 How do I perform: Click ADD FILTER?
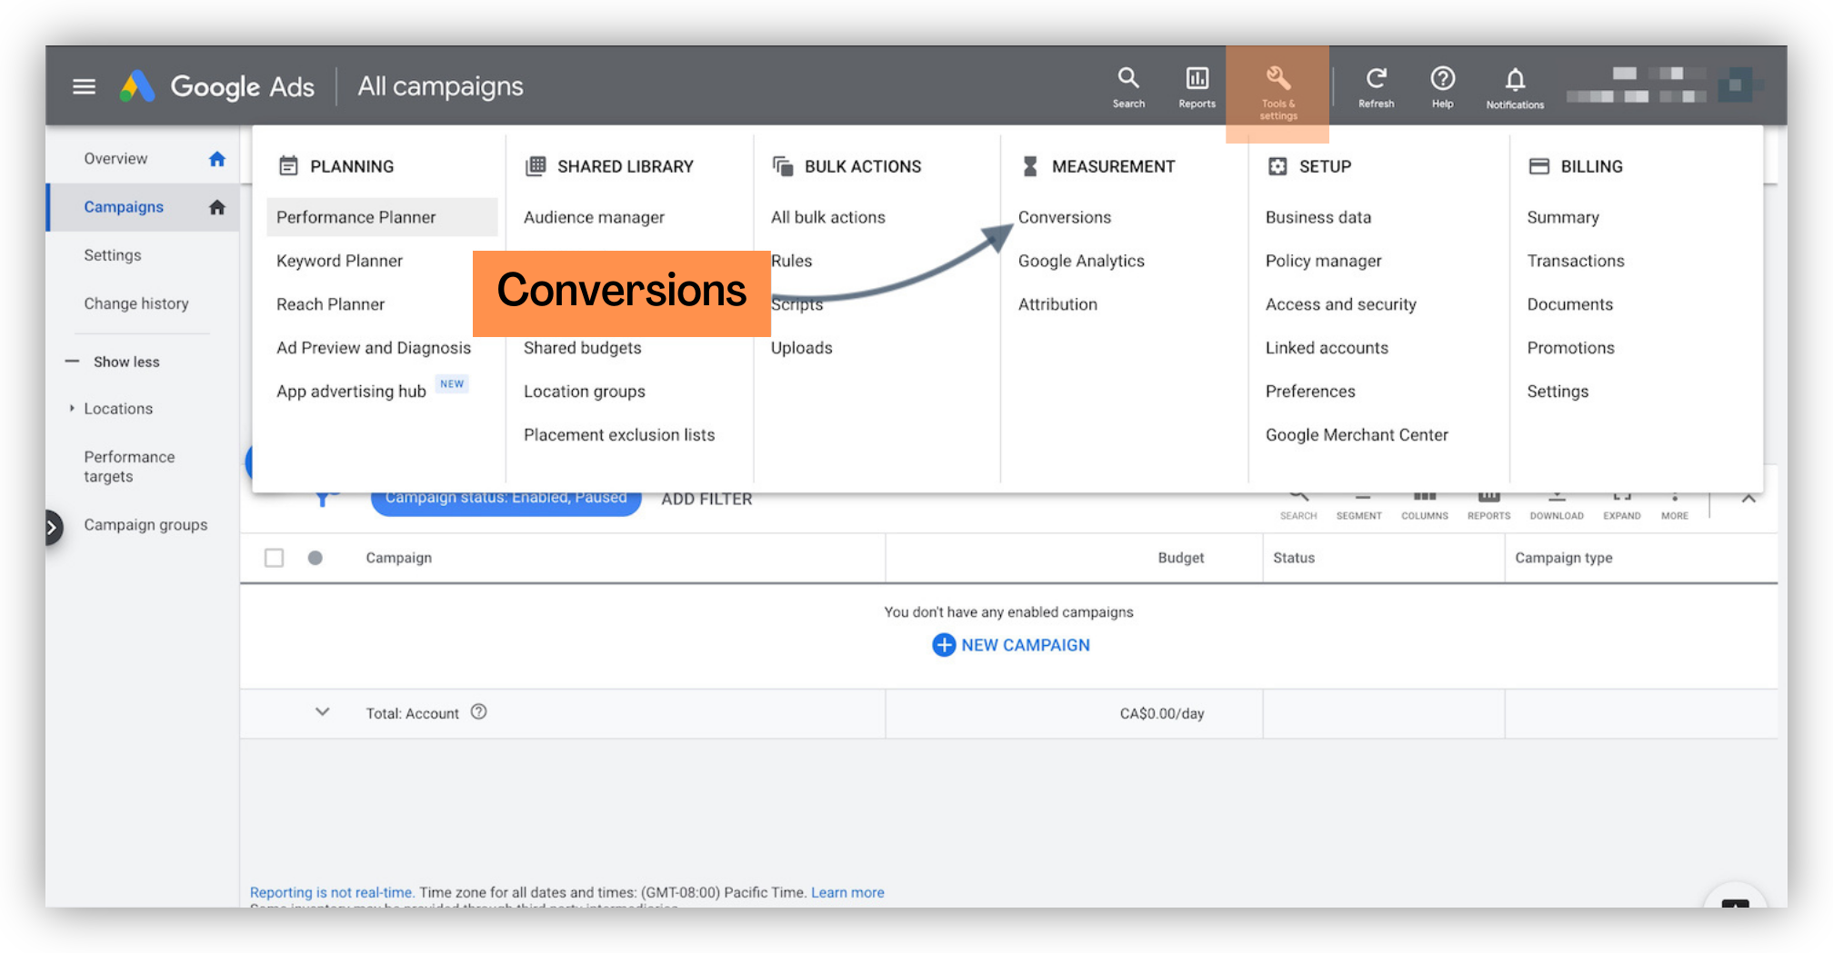tap(706, 500)
